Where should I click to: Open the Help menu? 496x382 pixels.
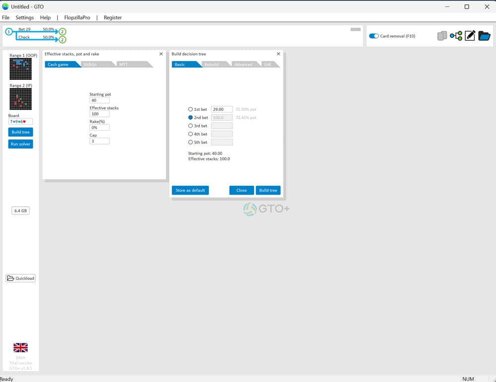[45, 18]
